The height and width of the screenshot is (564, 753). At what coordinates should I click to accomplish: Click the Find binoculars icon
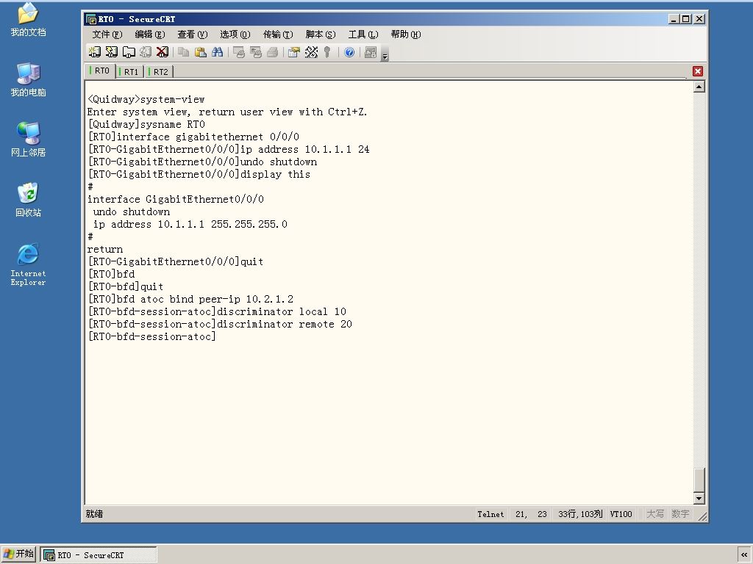tap(217, 52)
